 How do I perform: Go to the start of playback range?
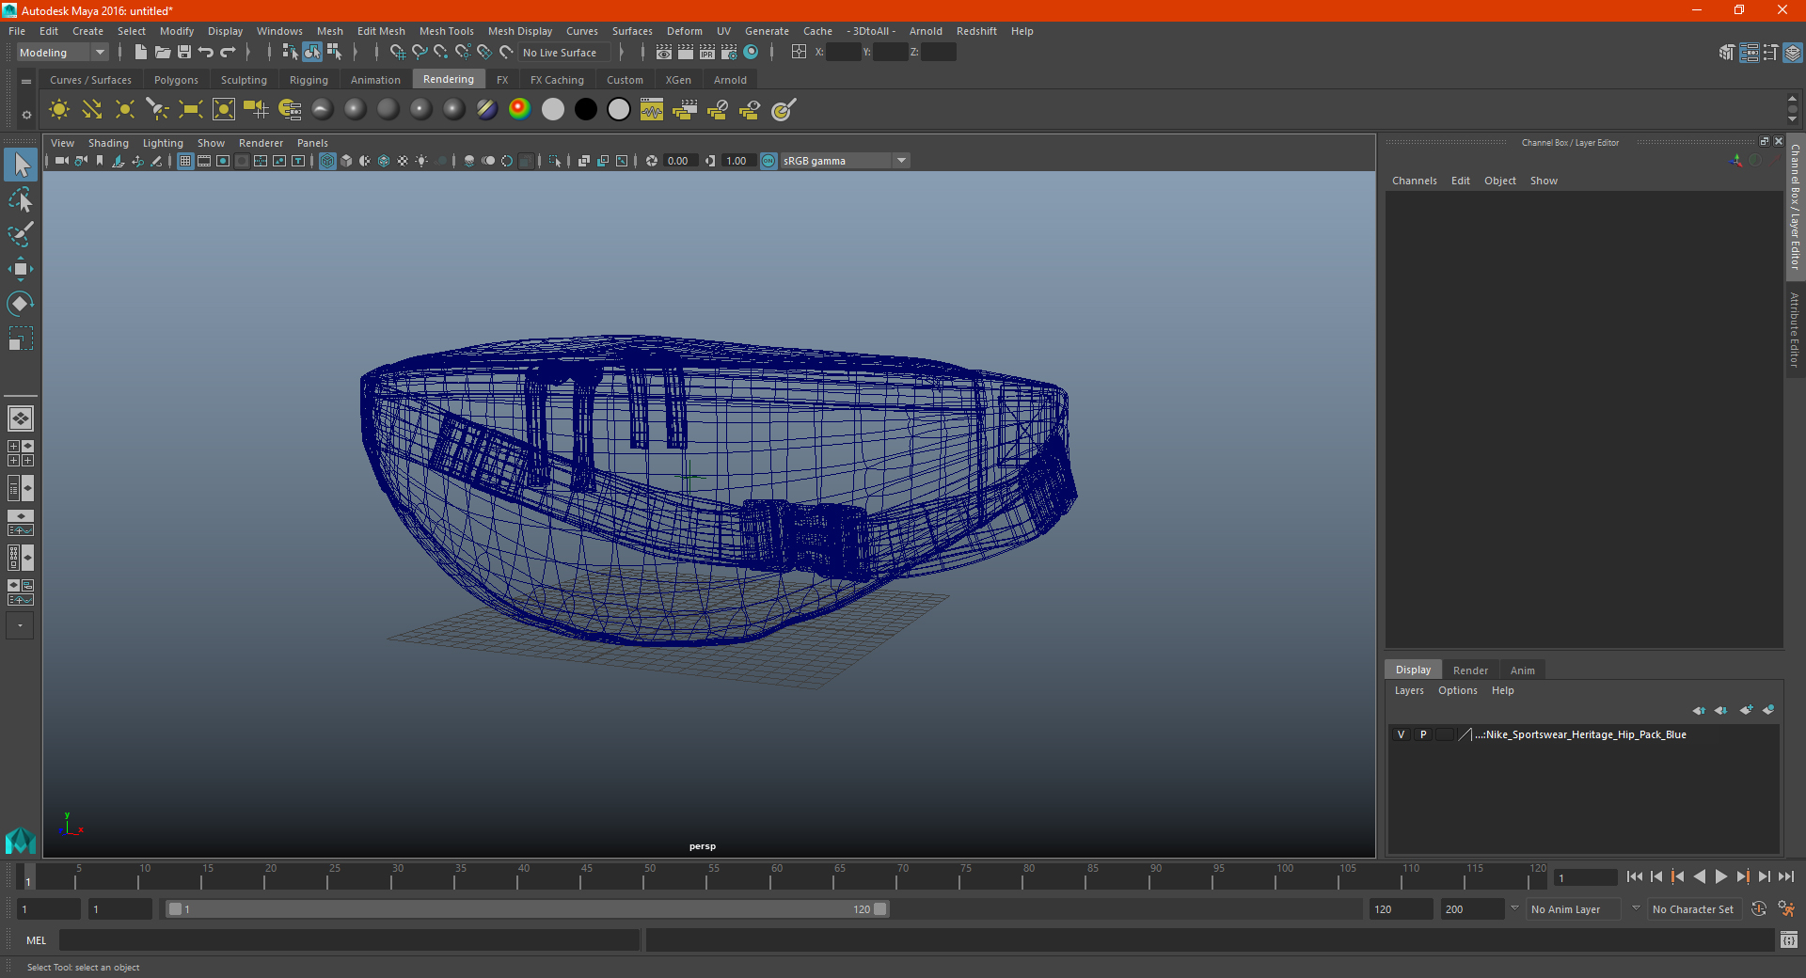click(x=1635, y=876)
